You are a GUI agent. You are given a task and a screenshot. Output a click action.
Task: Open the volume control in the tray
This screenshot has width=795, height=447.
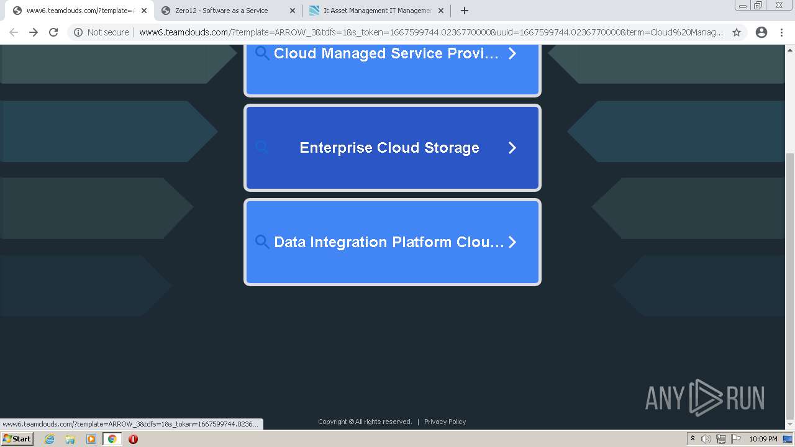point(706,439)
